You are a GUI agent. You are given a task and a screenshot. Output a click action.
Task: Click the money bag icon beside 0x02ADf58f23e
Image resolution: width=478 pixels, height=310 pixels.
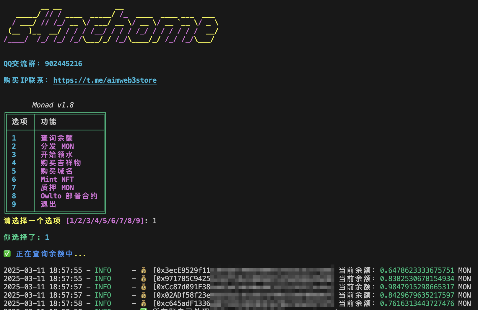point(144,295)
